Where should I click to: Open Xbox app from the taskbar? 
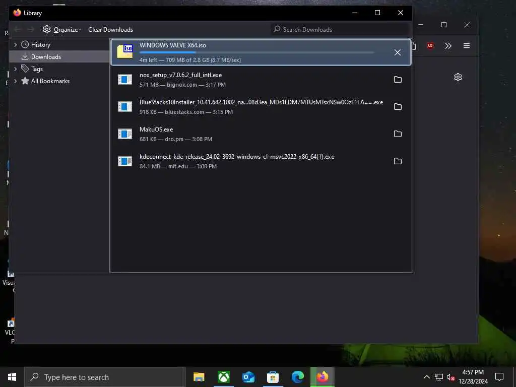click(x=224, y=377)
